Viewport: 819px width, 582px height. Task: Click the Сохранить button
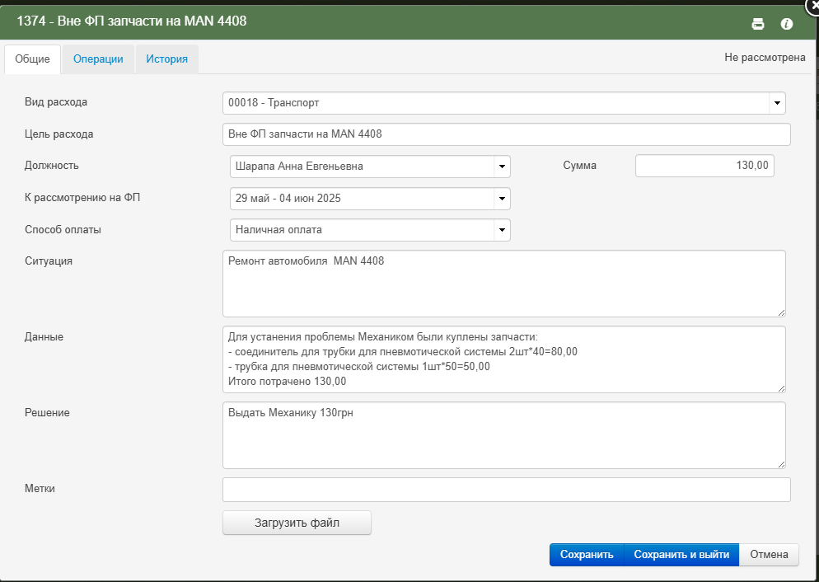[587, 554]
